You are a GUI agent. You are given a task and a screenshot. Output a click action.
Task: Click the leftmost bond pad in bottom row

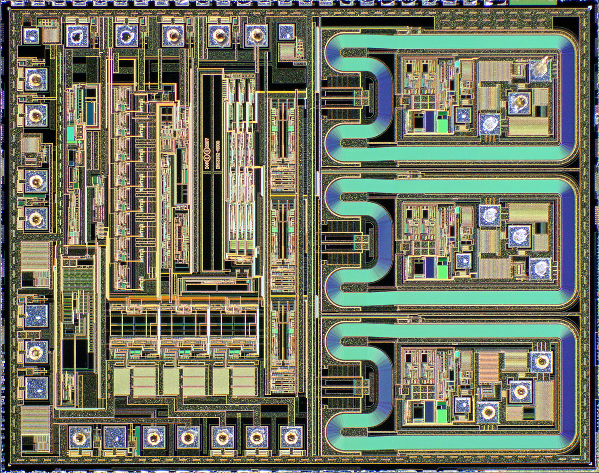[x=79, y=437]
